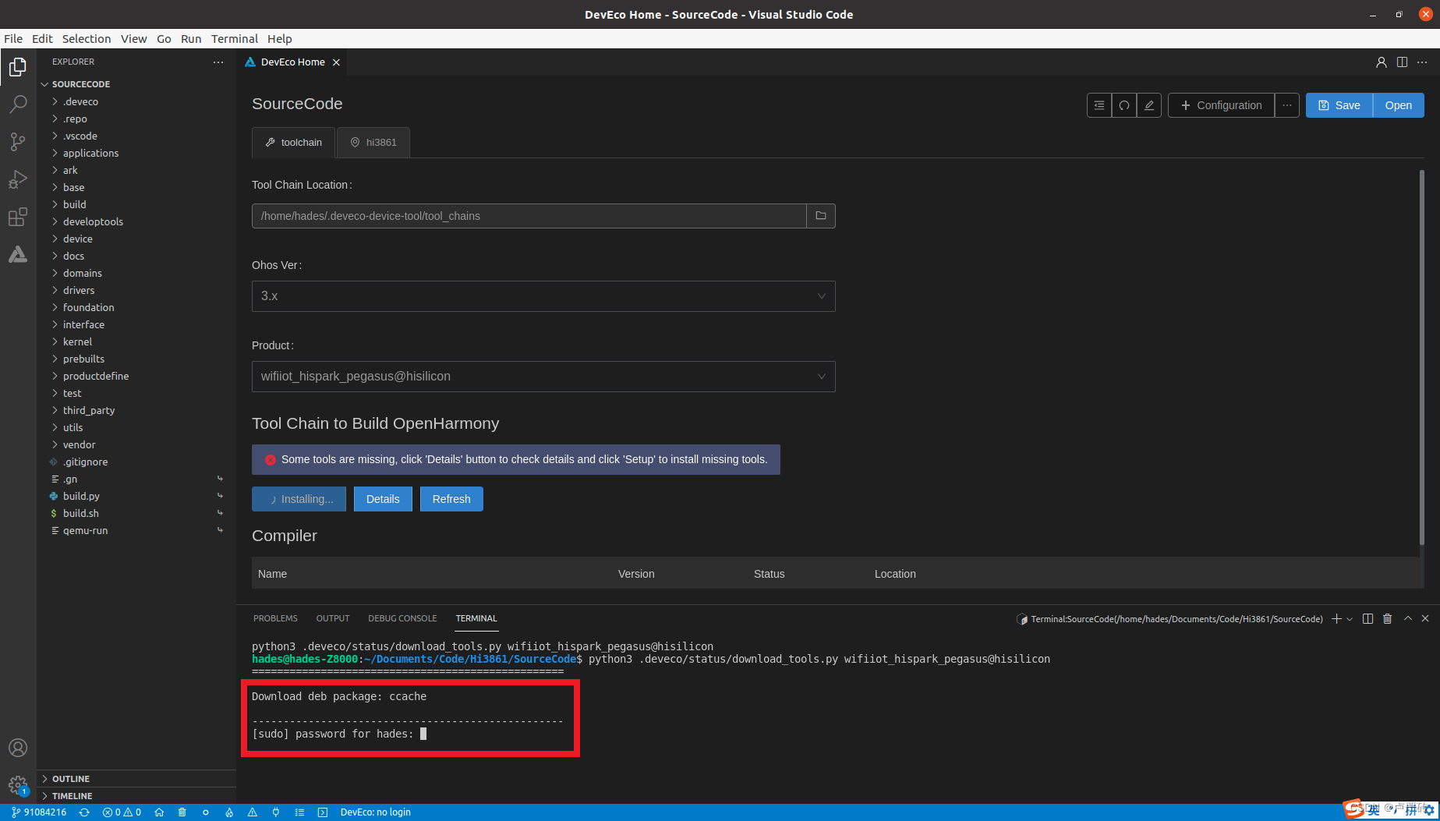Click the Save button
1440x821 pixels.
coord(1339,105)
